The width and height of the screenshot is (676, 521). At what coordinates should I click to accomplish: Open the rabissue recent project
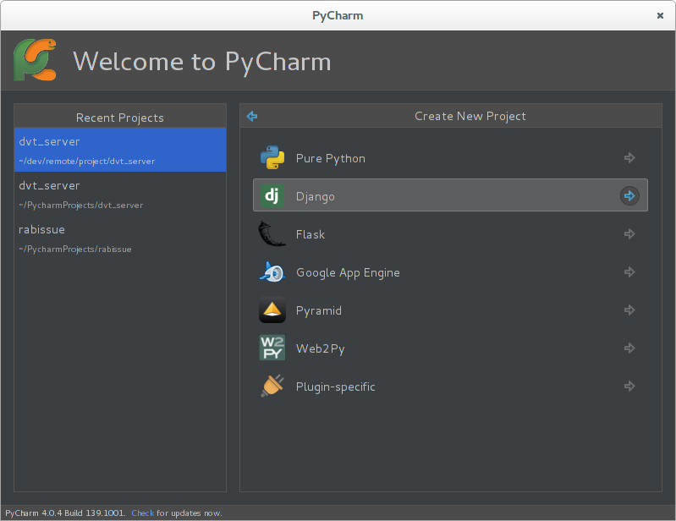120,238
